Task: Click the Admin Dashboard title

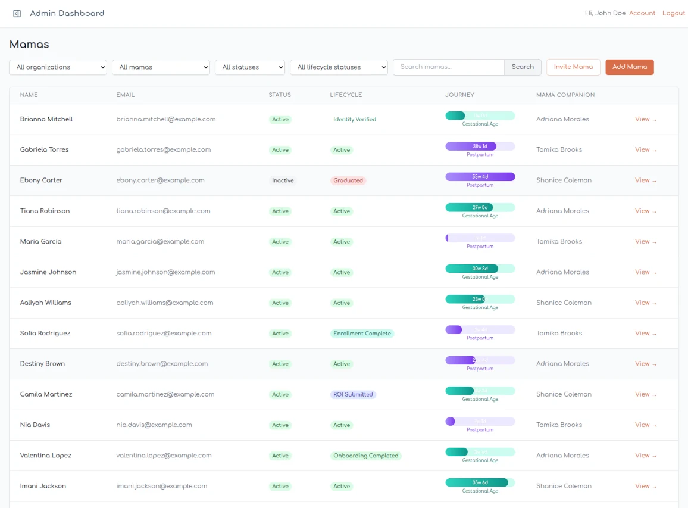Action: point(67,13)
